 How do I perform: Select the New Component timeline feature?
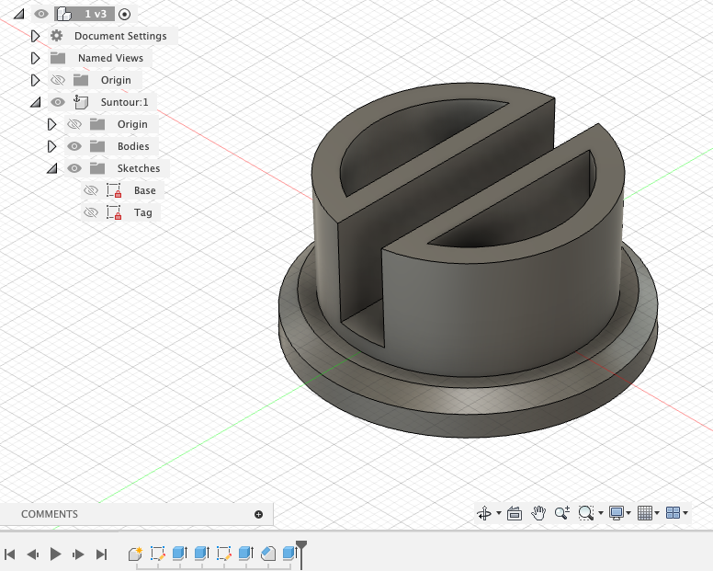[x=135, y=554]
